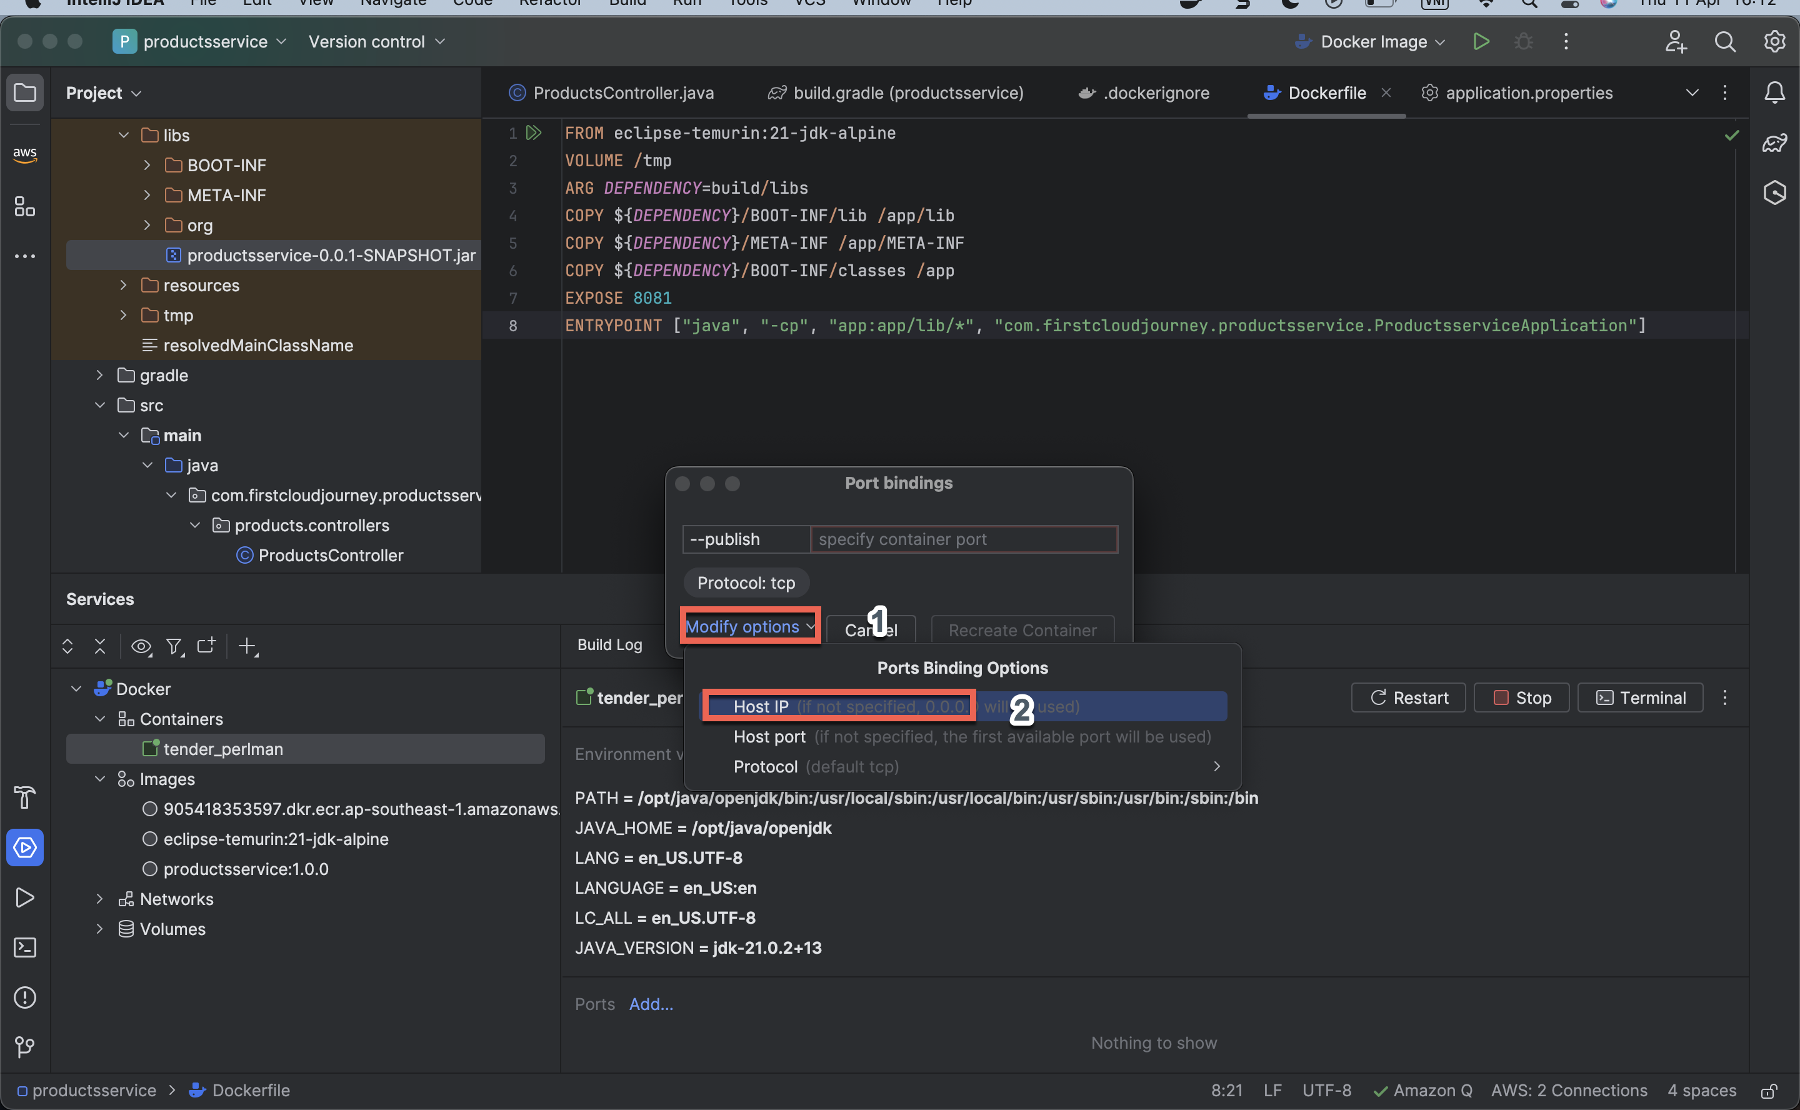
Task: Open Search Everywhere magnifier
Action: pos(1725,42)
